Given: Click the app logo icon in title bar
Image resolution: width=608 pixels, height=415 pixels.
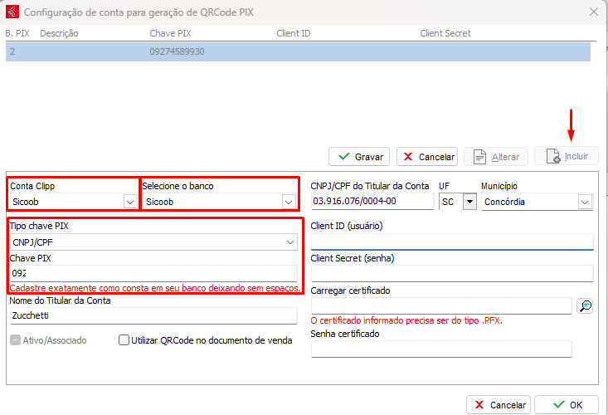Looking at the screenshot, I should tap(11, 12).
